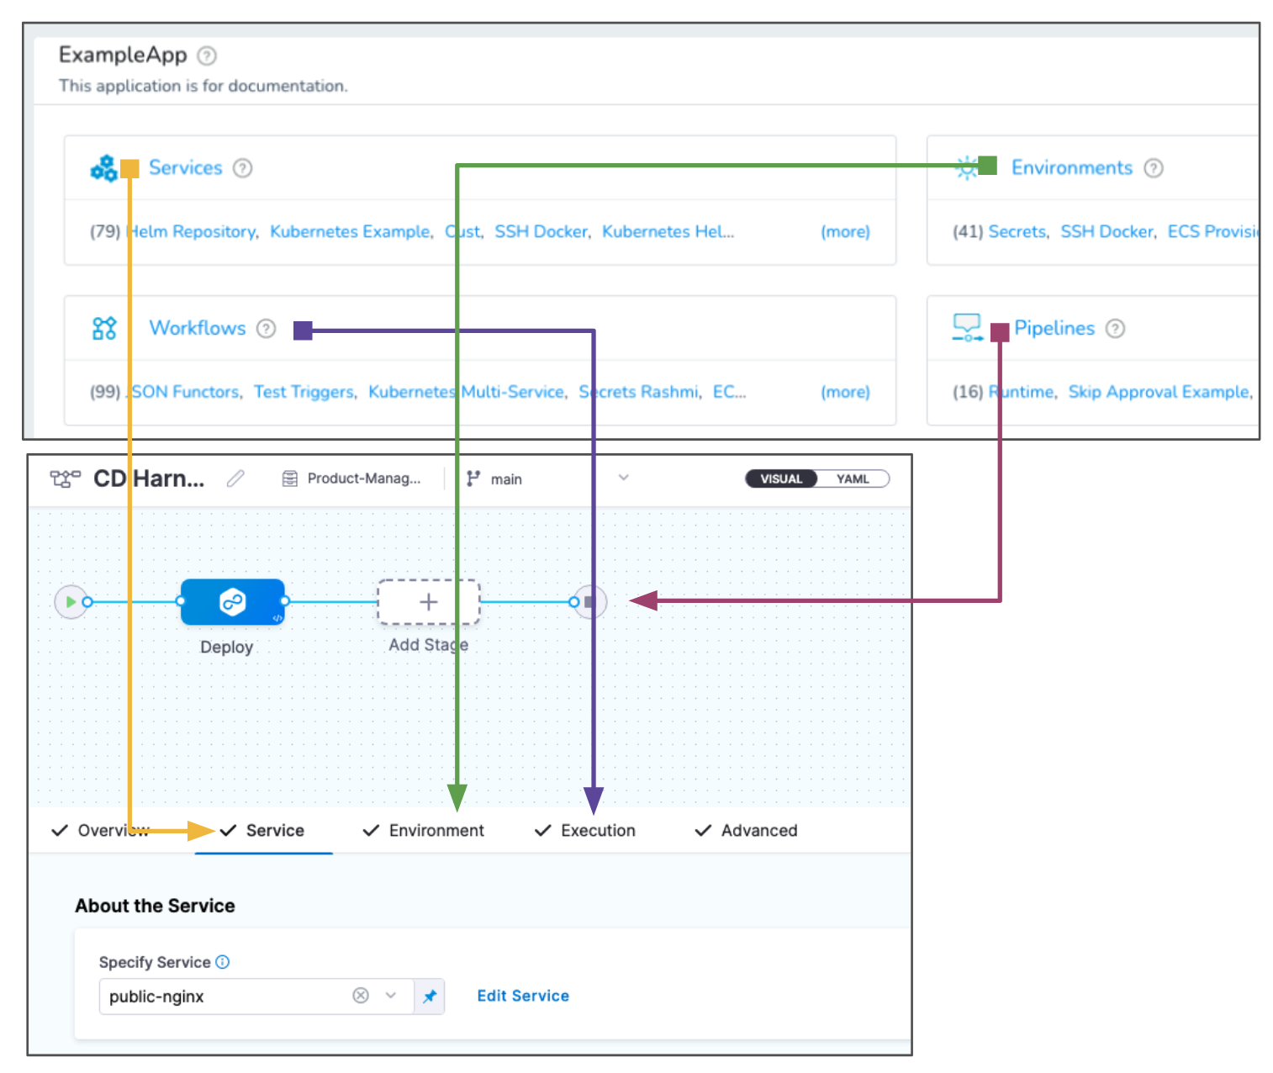This screenshot has width=1273, height=1073.
Task: Click the Add Stage plus box
Action: click(429, 602)
